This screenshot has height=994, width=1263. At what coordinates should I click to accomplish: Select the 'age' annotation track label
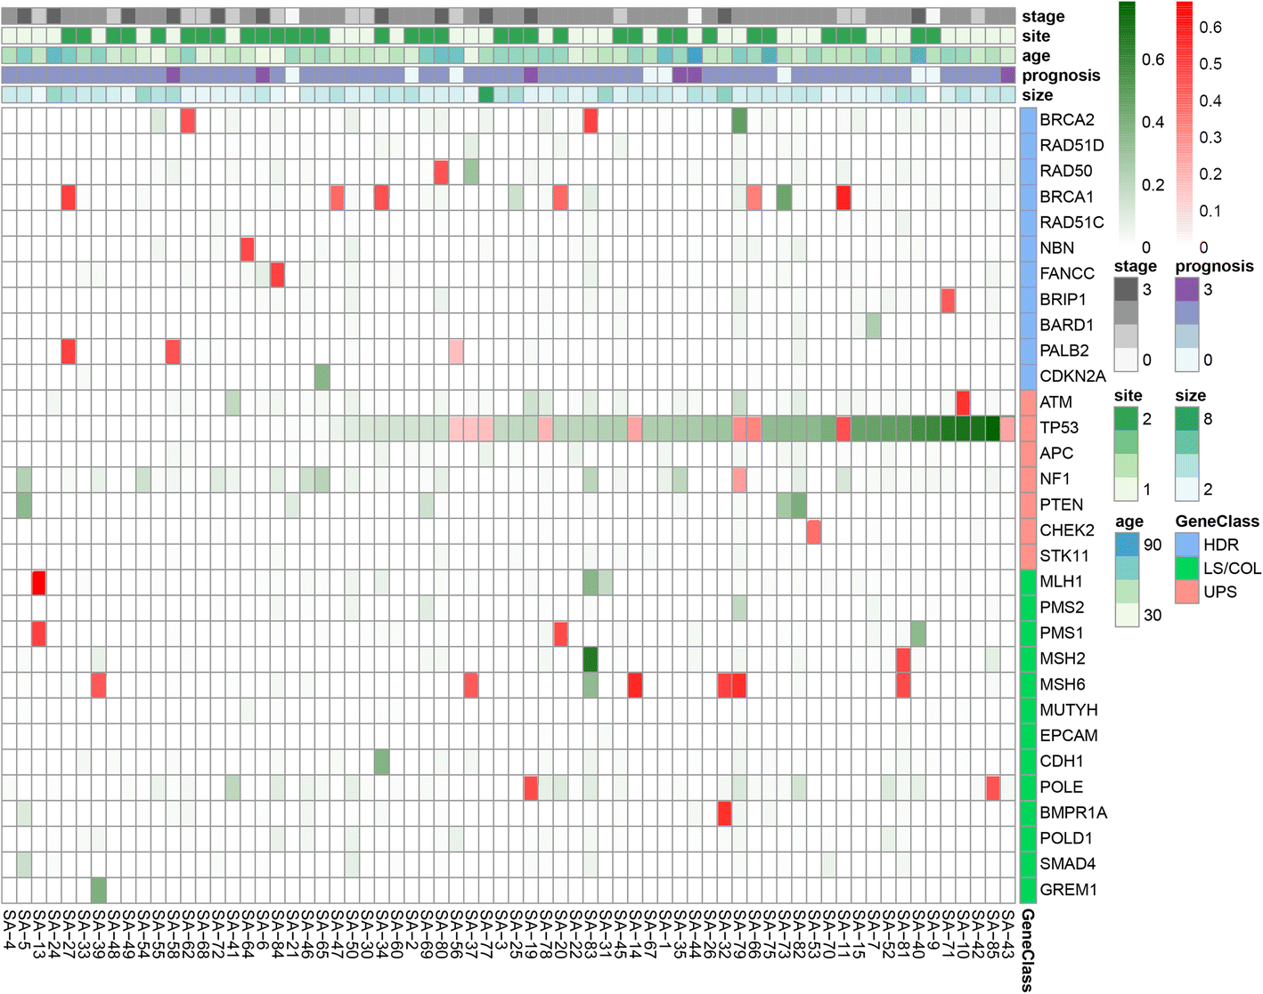(x=1036, y=56)
